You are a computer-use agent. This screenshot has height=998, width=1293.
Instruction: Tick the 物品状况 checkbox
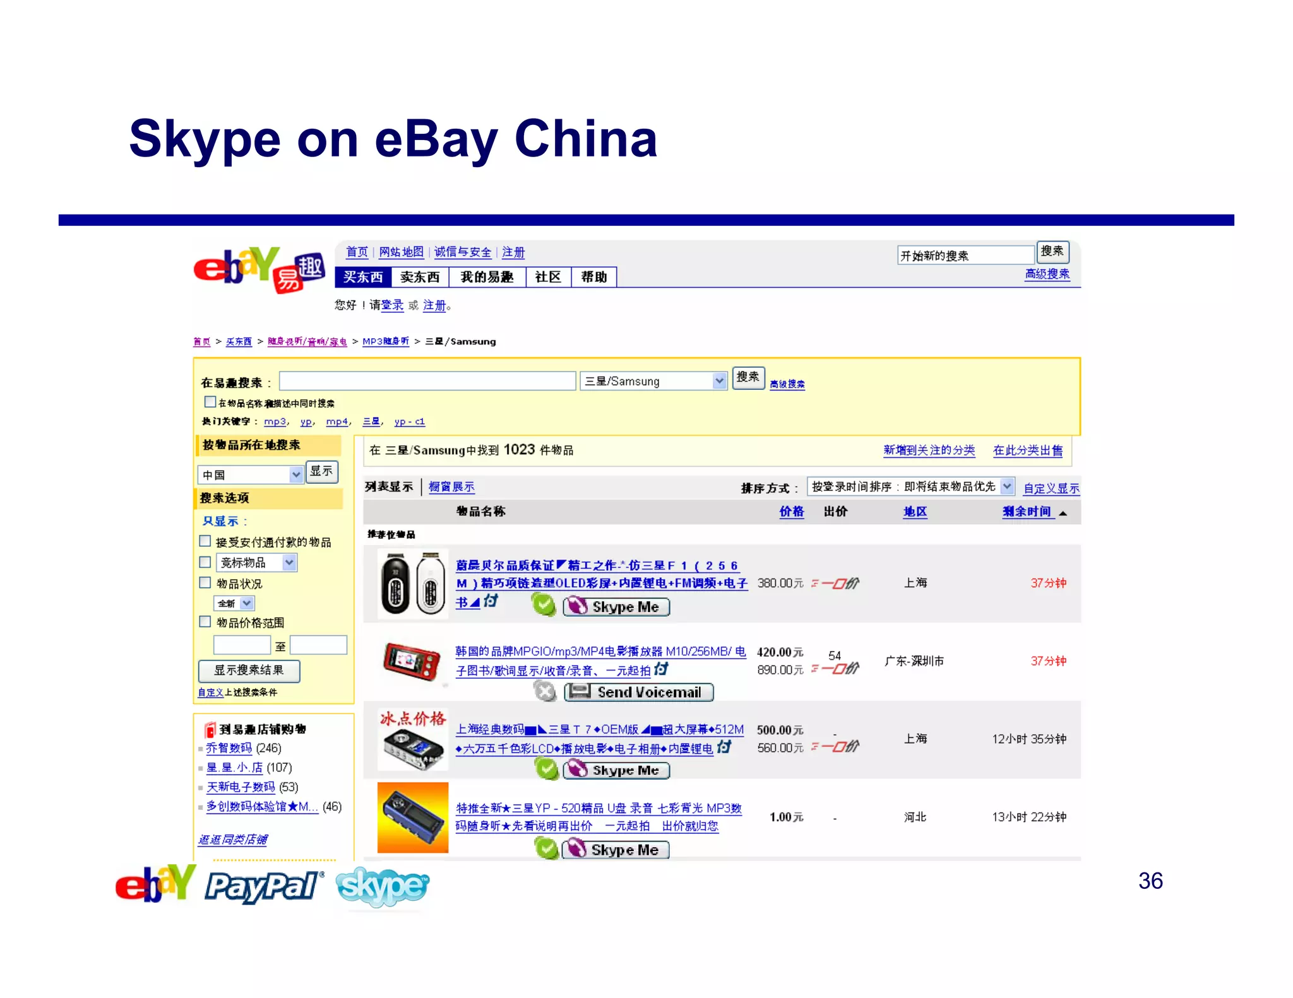click(205, 582)
